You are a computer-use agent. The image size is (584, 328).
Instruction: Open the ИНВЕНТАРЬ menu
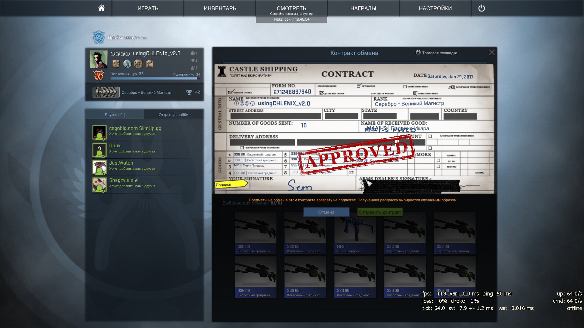pyautogui.click(x=220, y=8)
